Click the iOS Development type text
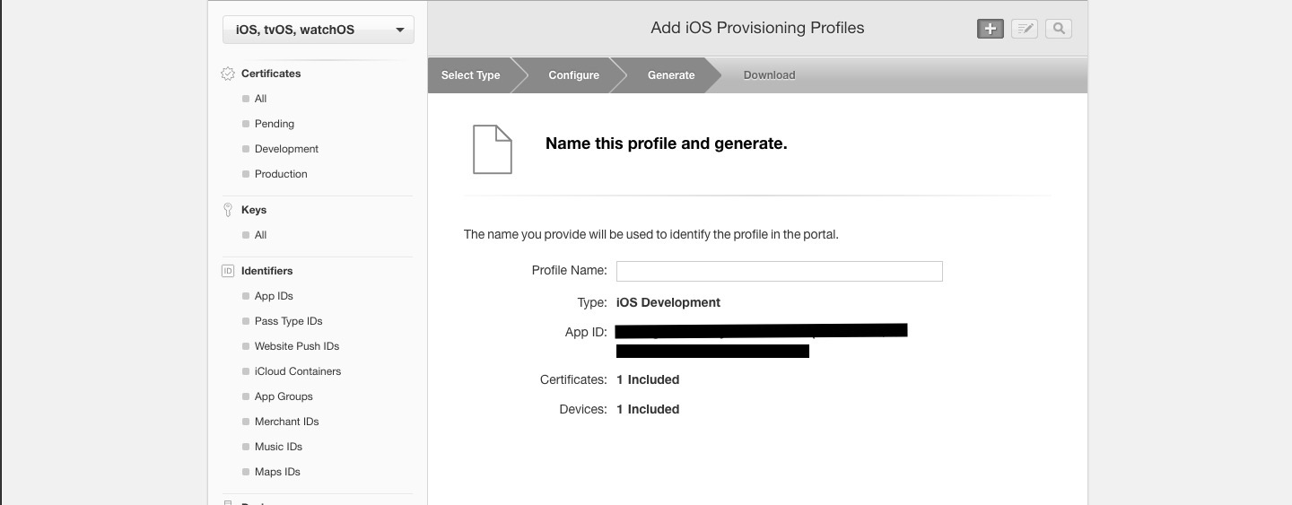The height and width of the screenshot is (505, 1292). click(x=668, y=302)
